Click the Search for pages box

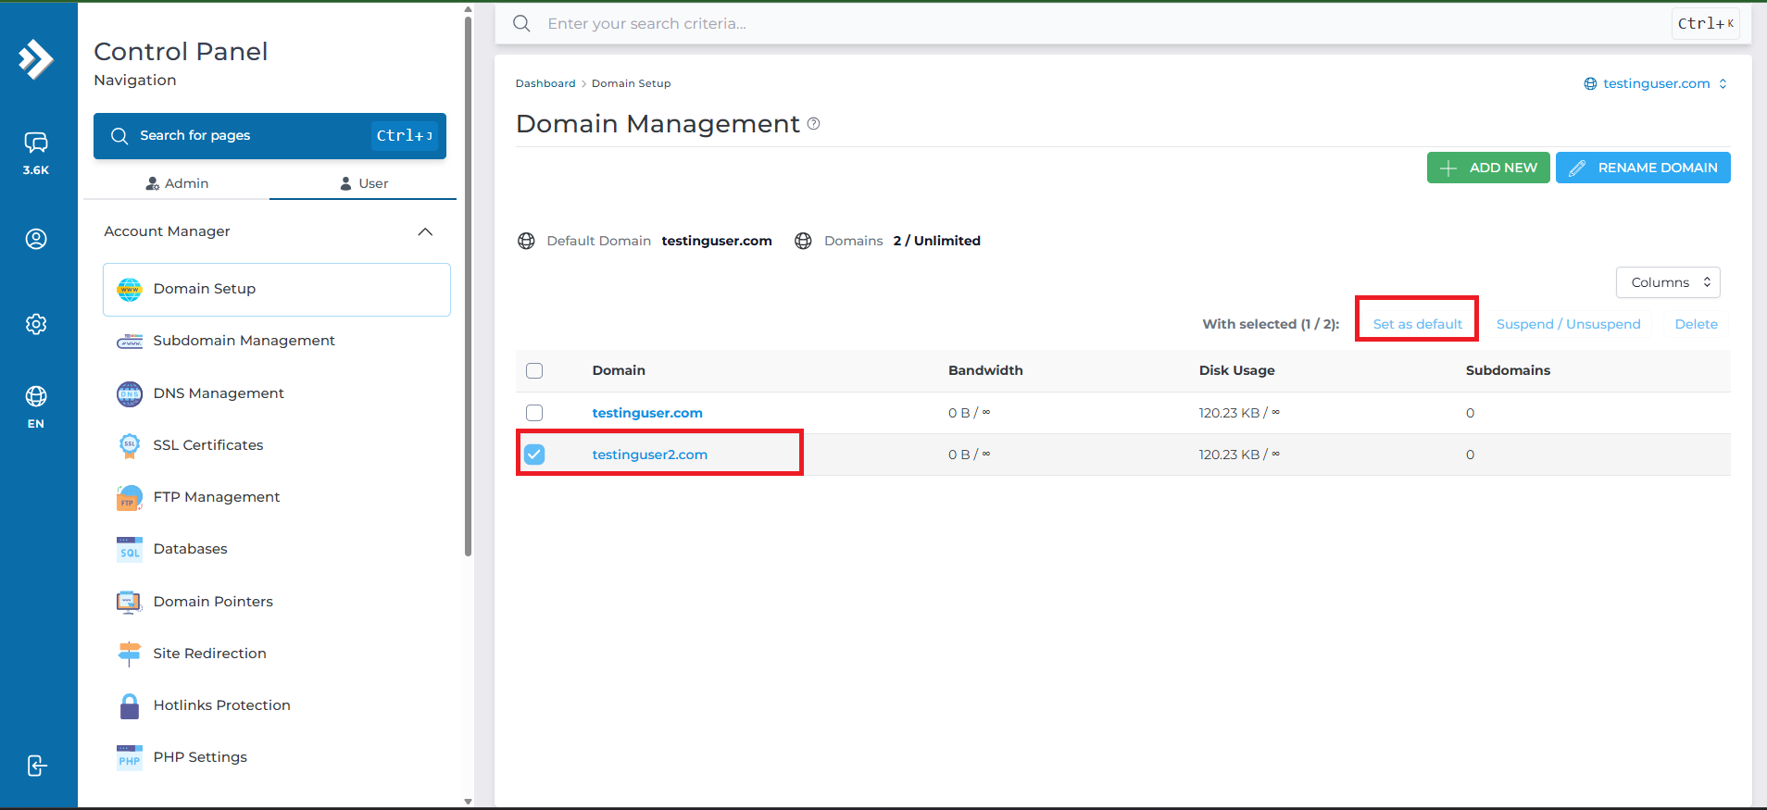269,136
